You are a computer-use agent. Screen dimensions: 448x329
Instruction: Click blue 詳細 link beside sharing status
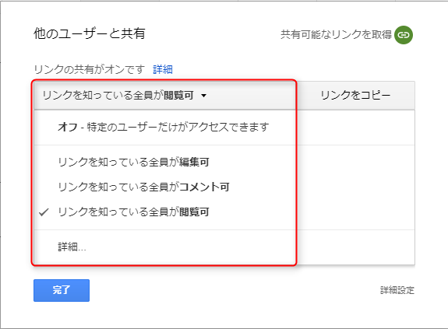pyautogui.click(x=163, y=69)
